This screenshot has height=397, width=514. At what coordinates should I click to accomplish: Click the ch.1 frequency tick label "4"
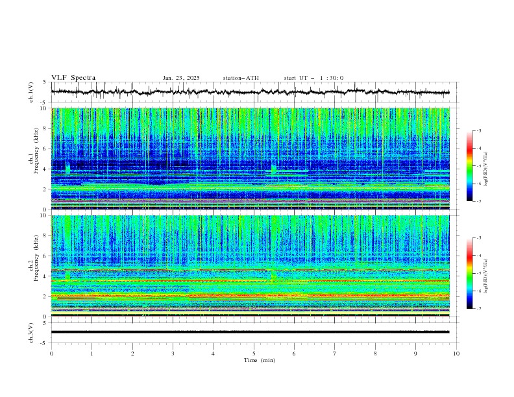(x=45, y=169)
